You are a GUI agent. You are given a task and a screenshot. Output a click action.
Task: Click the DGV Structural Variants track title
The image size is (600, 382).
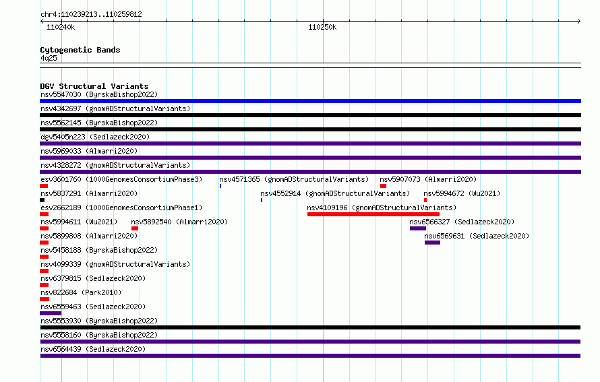coord(94,86)
